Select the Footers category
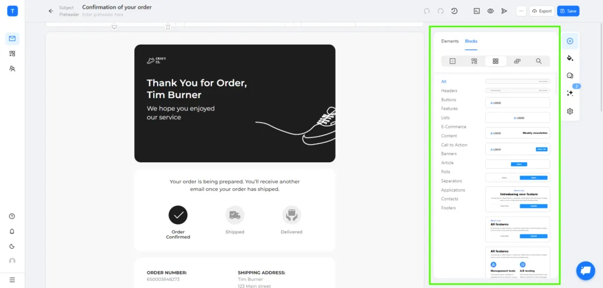Viewport: 603px width, 288px height. [x=448, y=207]
